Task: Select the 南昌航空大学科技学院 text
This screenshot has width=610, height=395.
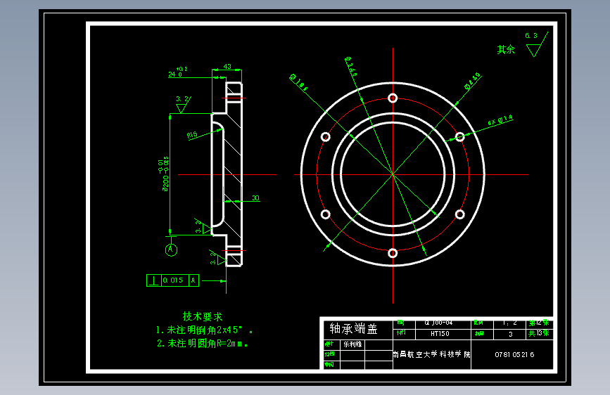Action: click(431, 354)
